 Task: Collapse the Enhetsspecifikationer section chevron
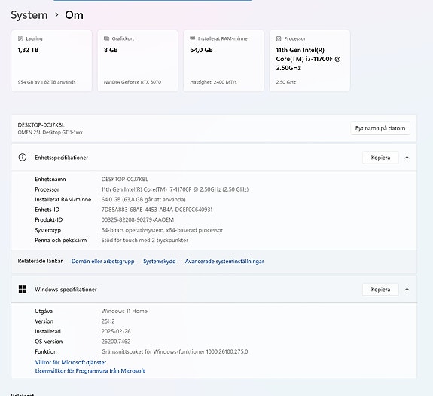coord(407,158)
